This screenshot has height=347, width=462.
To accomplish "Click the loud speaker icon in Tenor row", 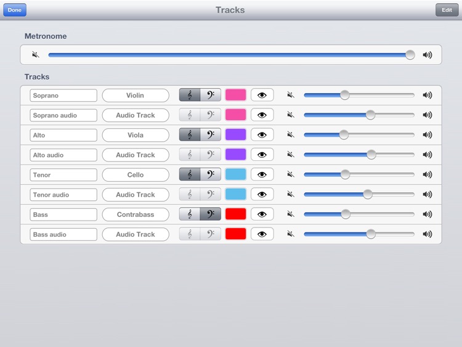I will [428, 174].
